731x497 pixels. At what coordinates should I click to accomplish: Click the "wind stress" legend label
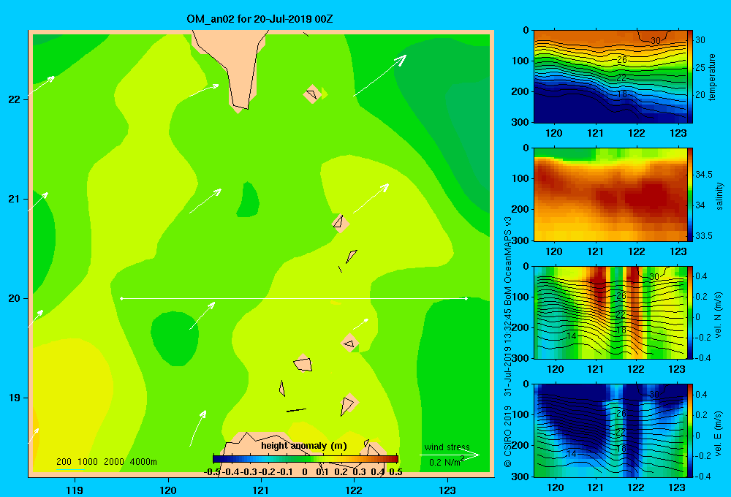447,447
